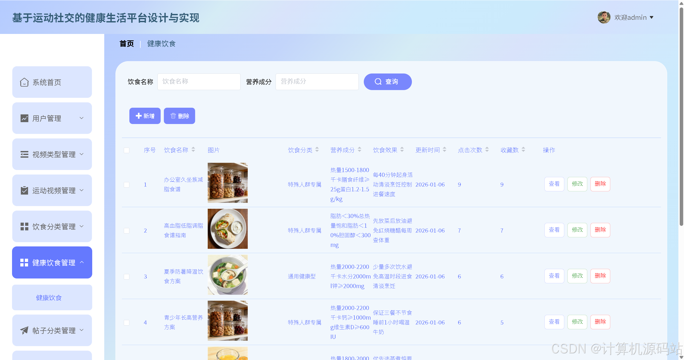Expand the 帖子分类管理 chevron
Screen dimensions: 684x360
coord(82,330)
